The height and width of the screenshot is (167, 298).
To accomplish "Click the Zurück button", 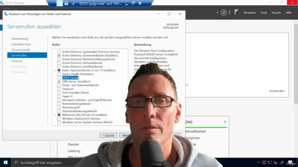I will pos(108,135).
